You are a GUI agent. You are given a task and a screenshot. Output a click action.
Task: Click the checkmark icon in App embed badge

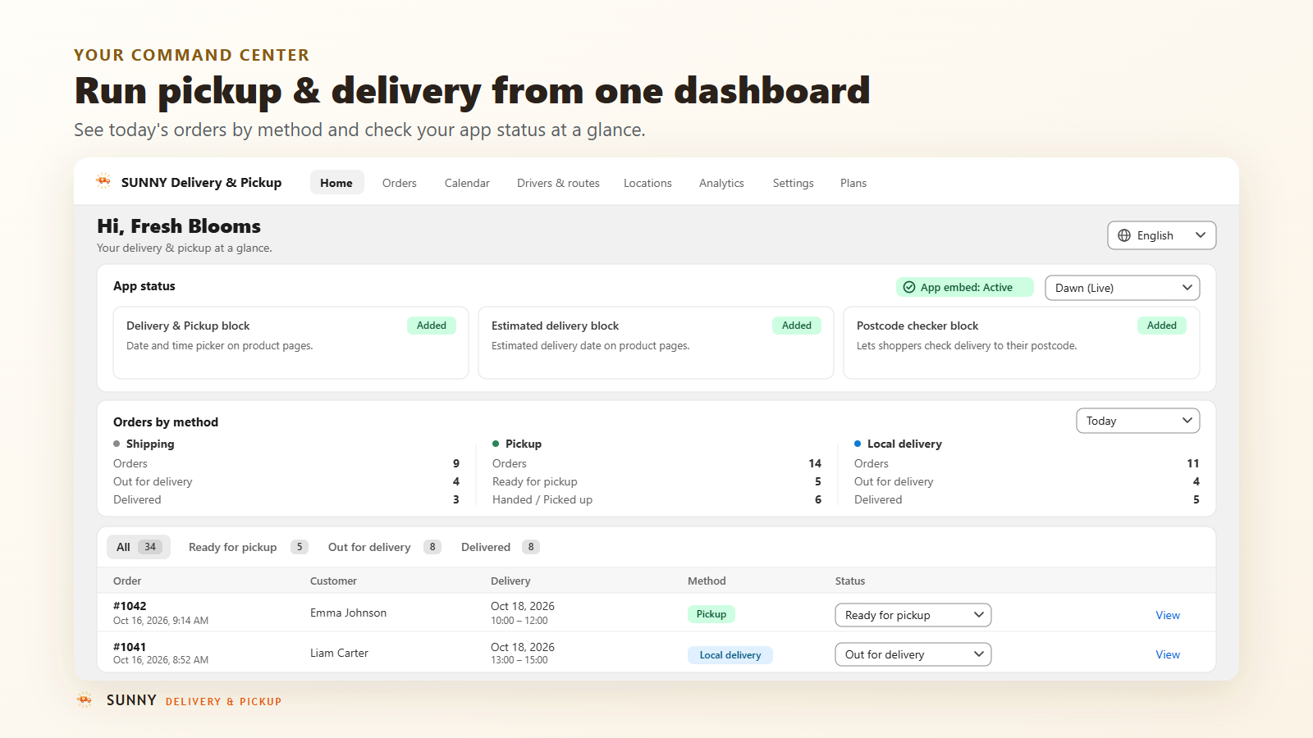point(909,287)
